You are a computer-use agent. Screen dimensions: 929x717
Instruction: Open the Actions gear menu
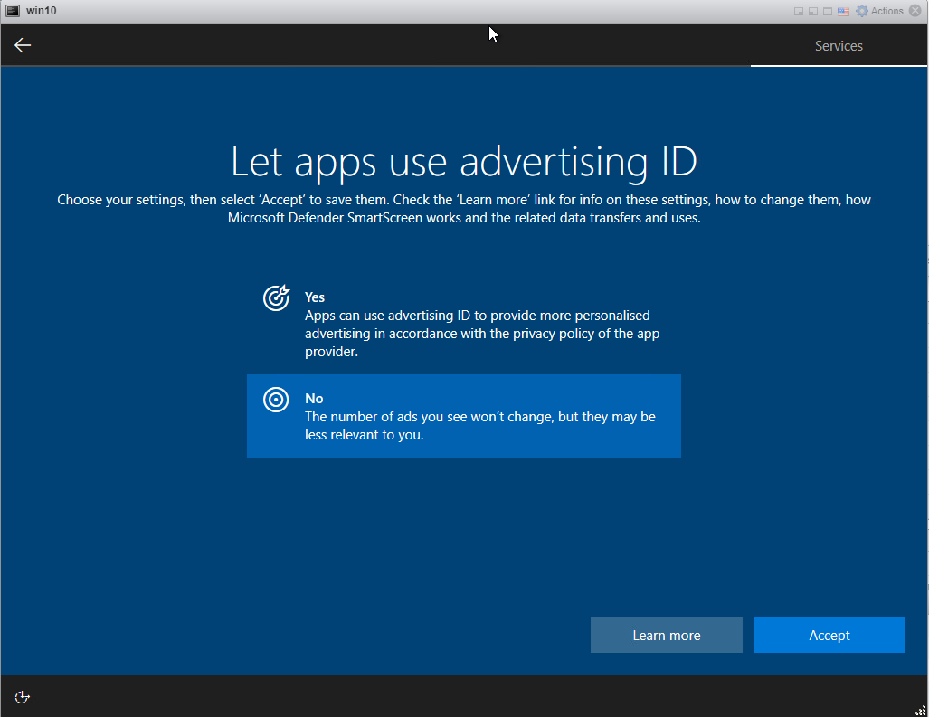[879, 11]
